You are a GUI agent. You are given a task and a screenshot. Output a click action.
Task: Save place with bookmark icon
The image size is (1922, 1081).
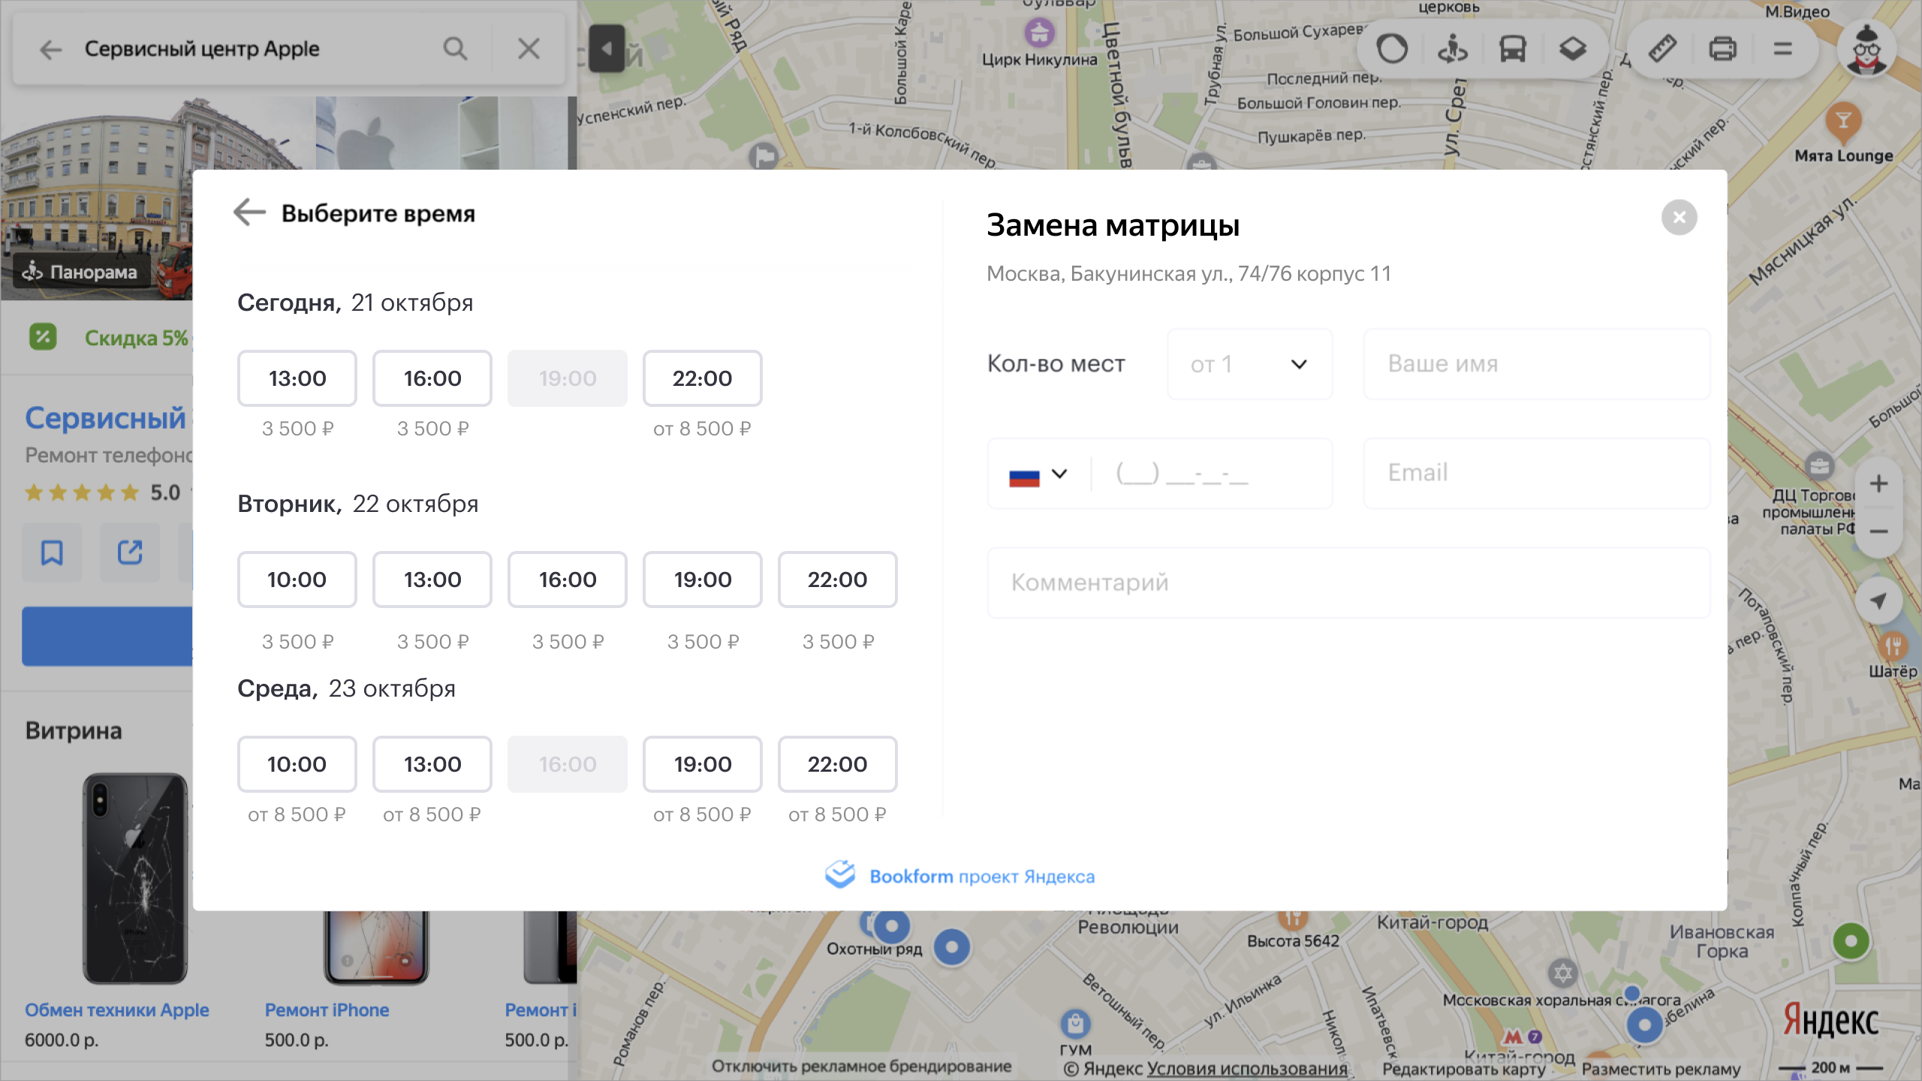tap(52, 553)
